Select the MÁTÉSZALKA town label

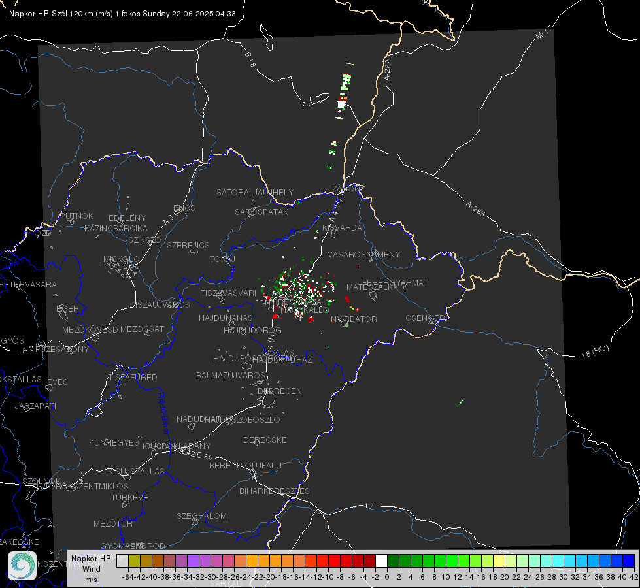point(372,287)
